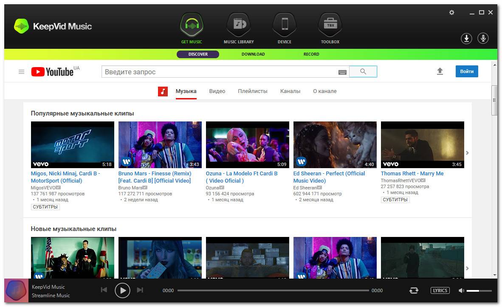Click the Новые музыкальные клипы heading

pyautogui.click(x=73, y=229)
